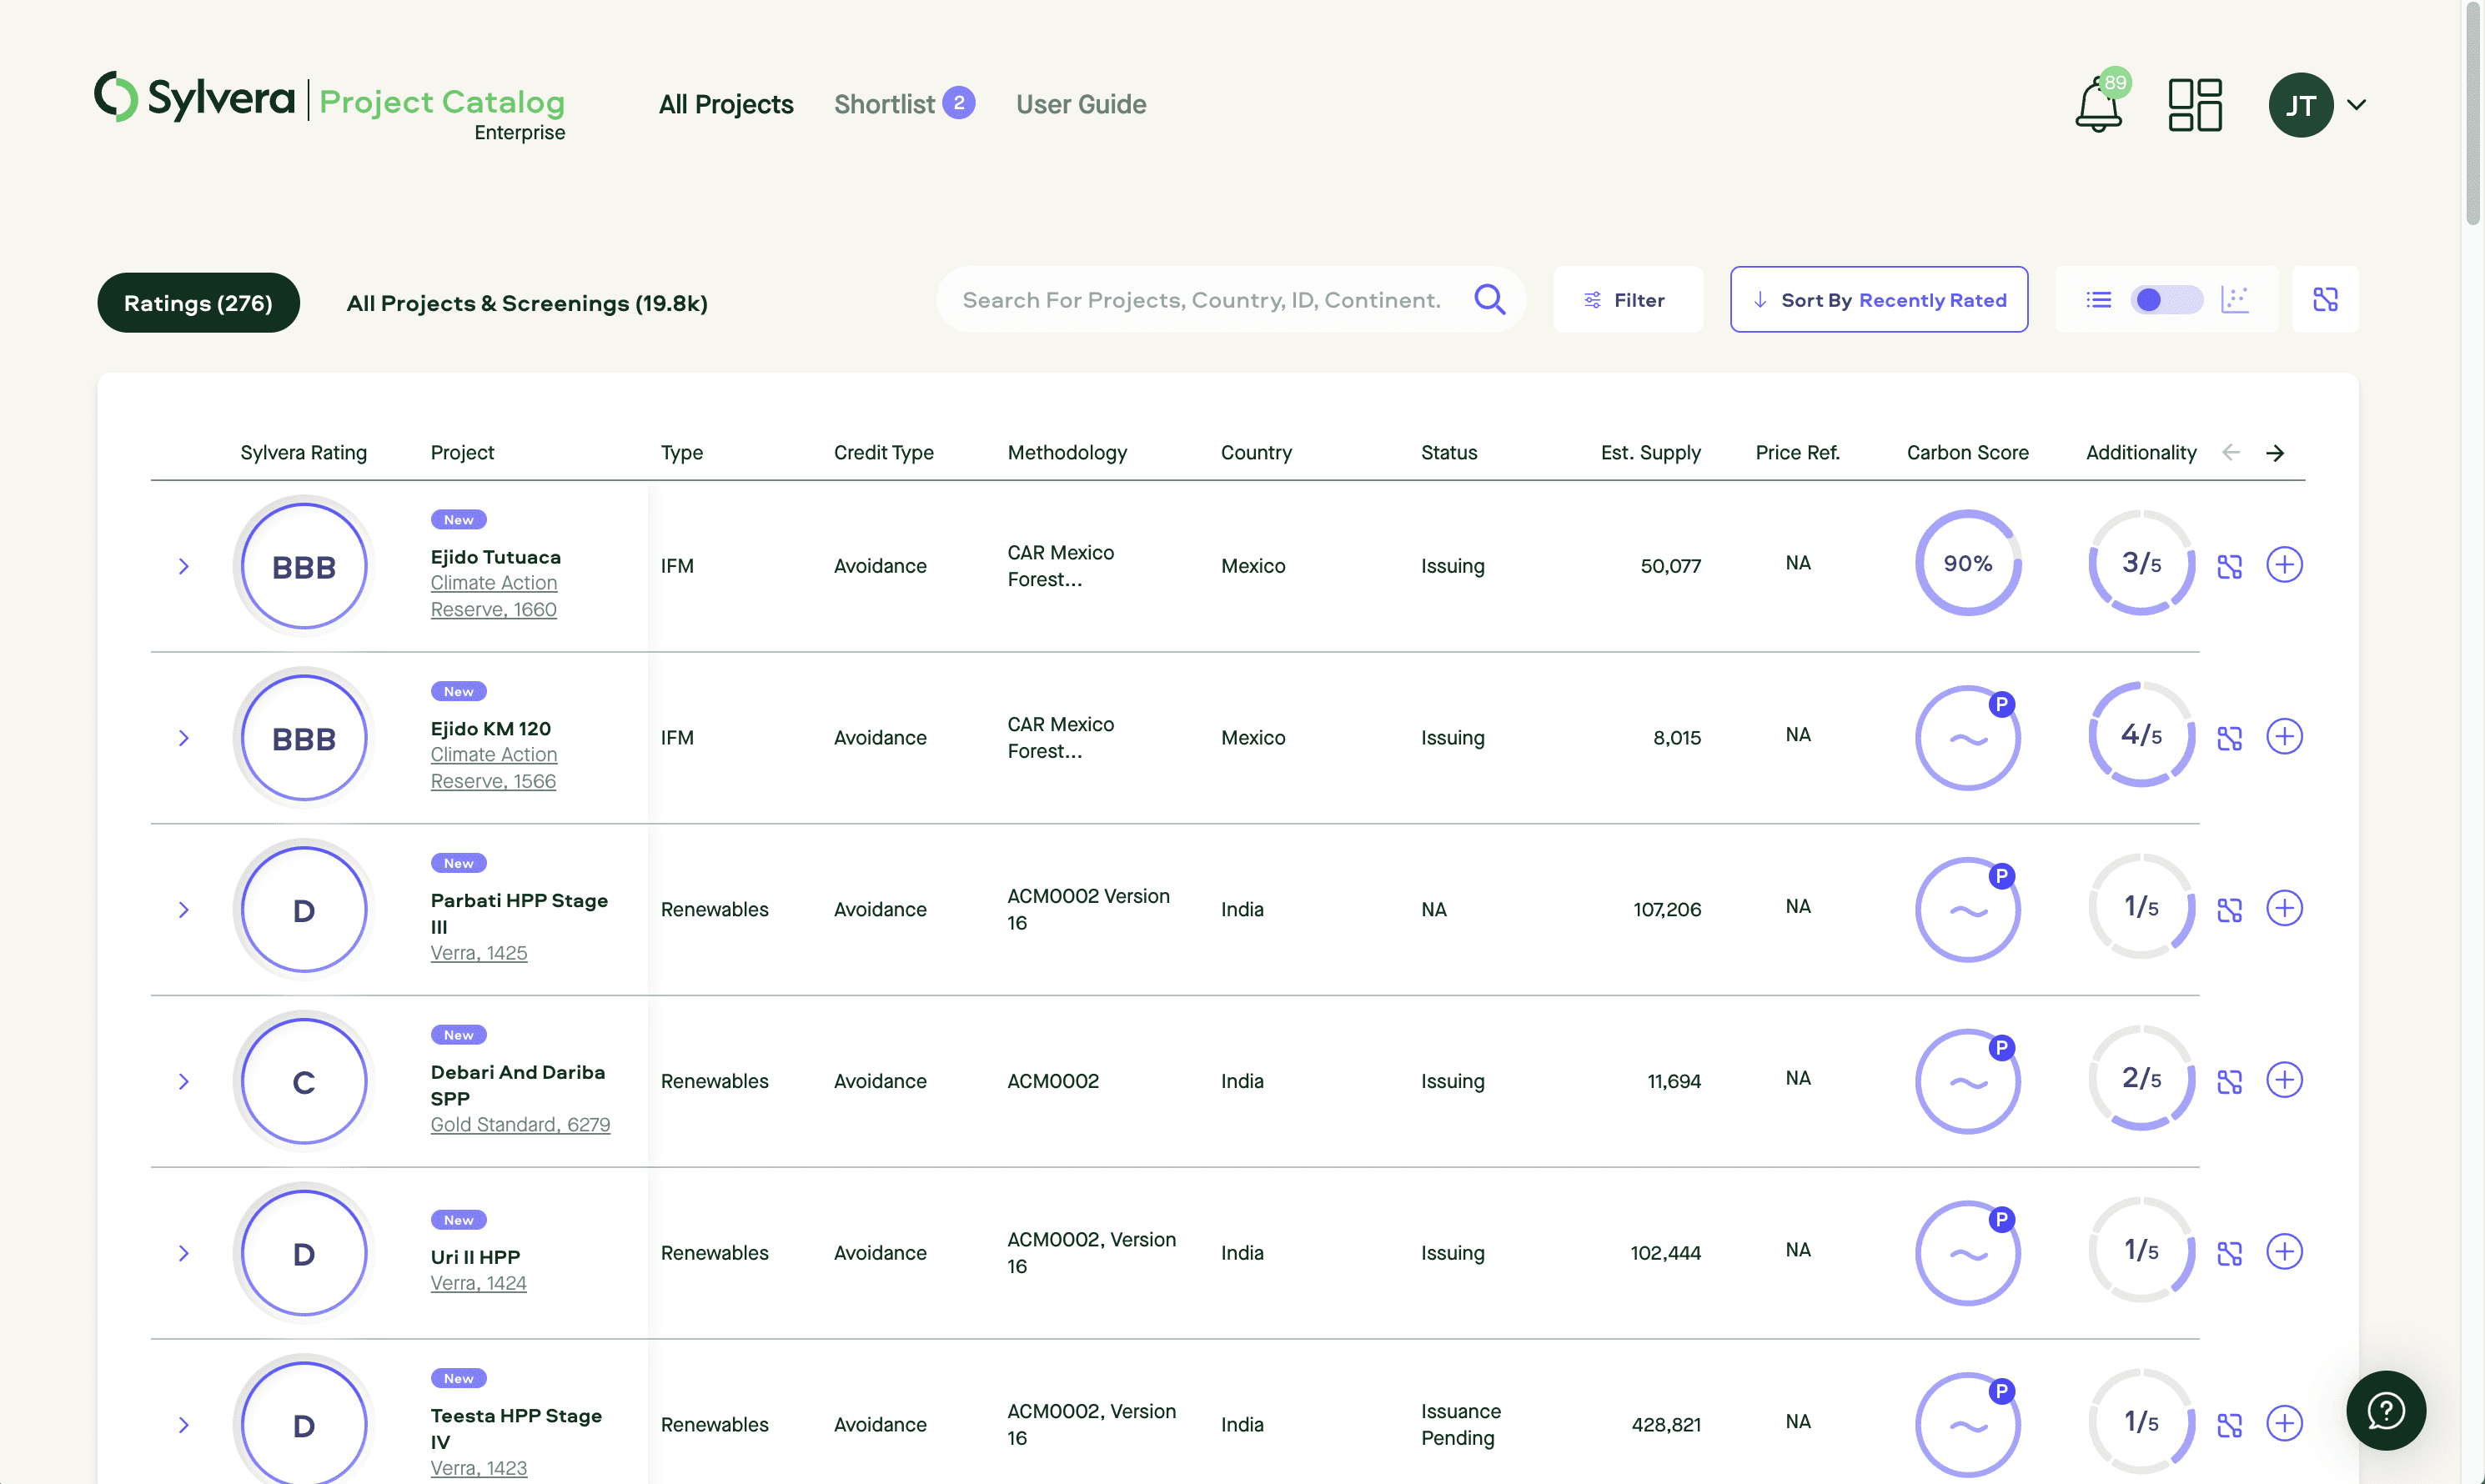The image size is (2485, 1484).
Task: Open the dashboard grid icon in header
Action: pyautogui.click(x=2195, y=105)
